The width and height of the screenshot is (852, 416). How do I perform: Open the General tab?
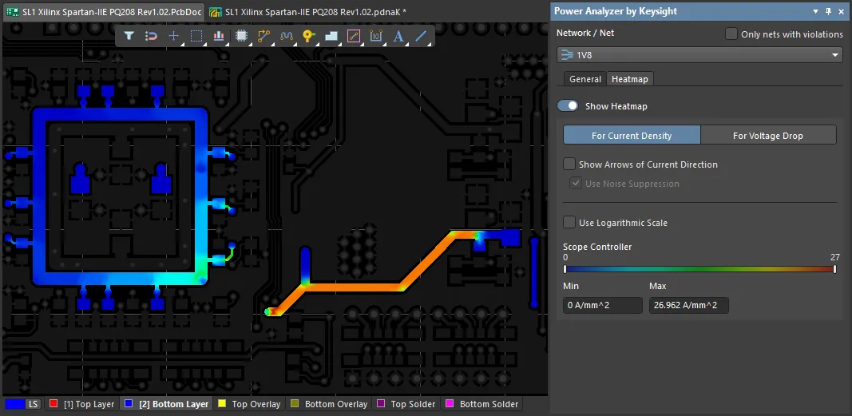tap(585, 79)
